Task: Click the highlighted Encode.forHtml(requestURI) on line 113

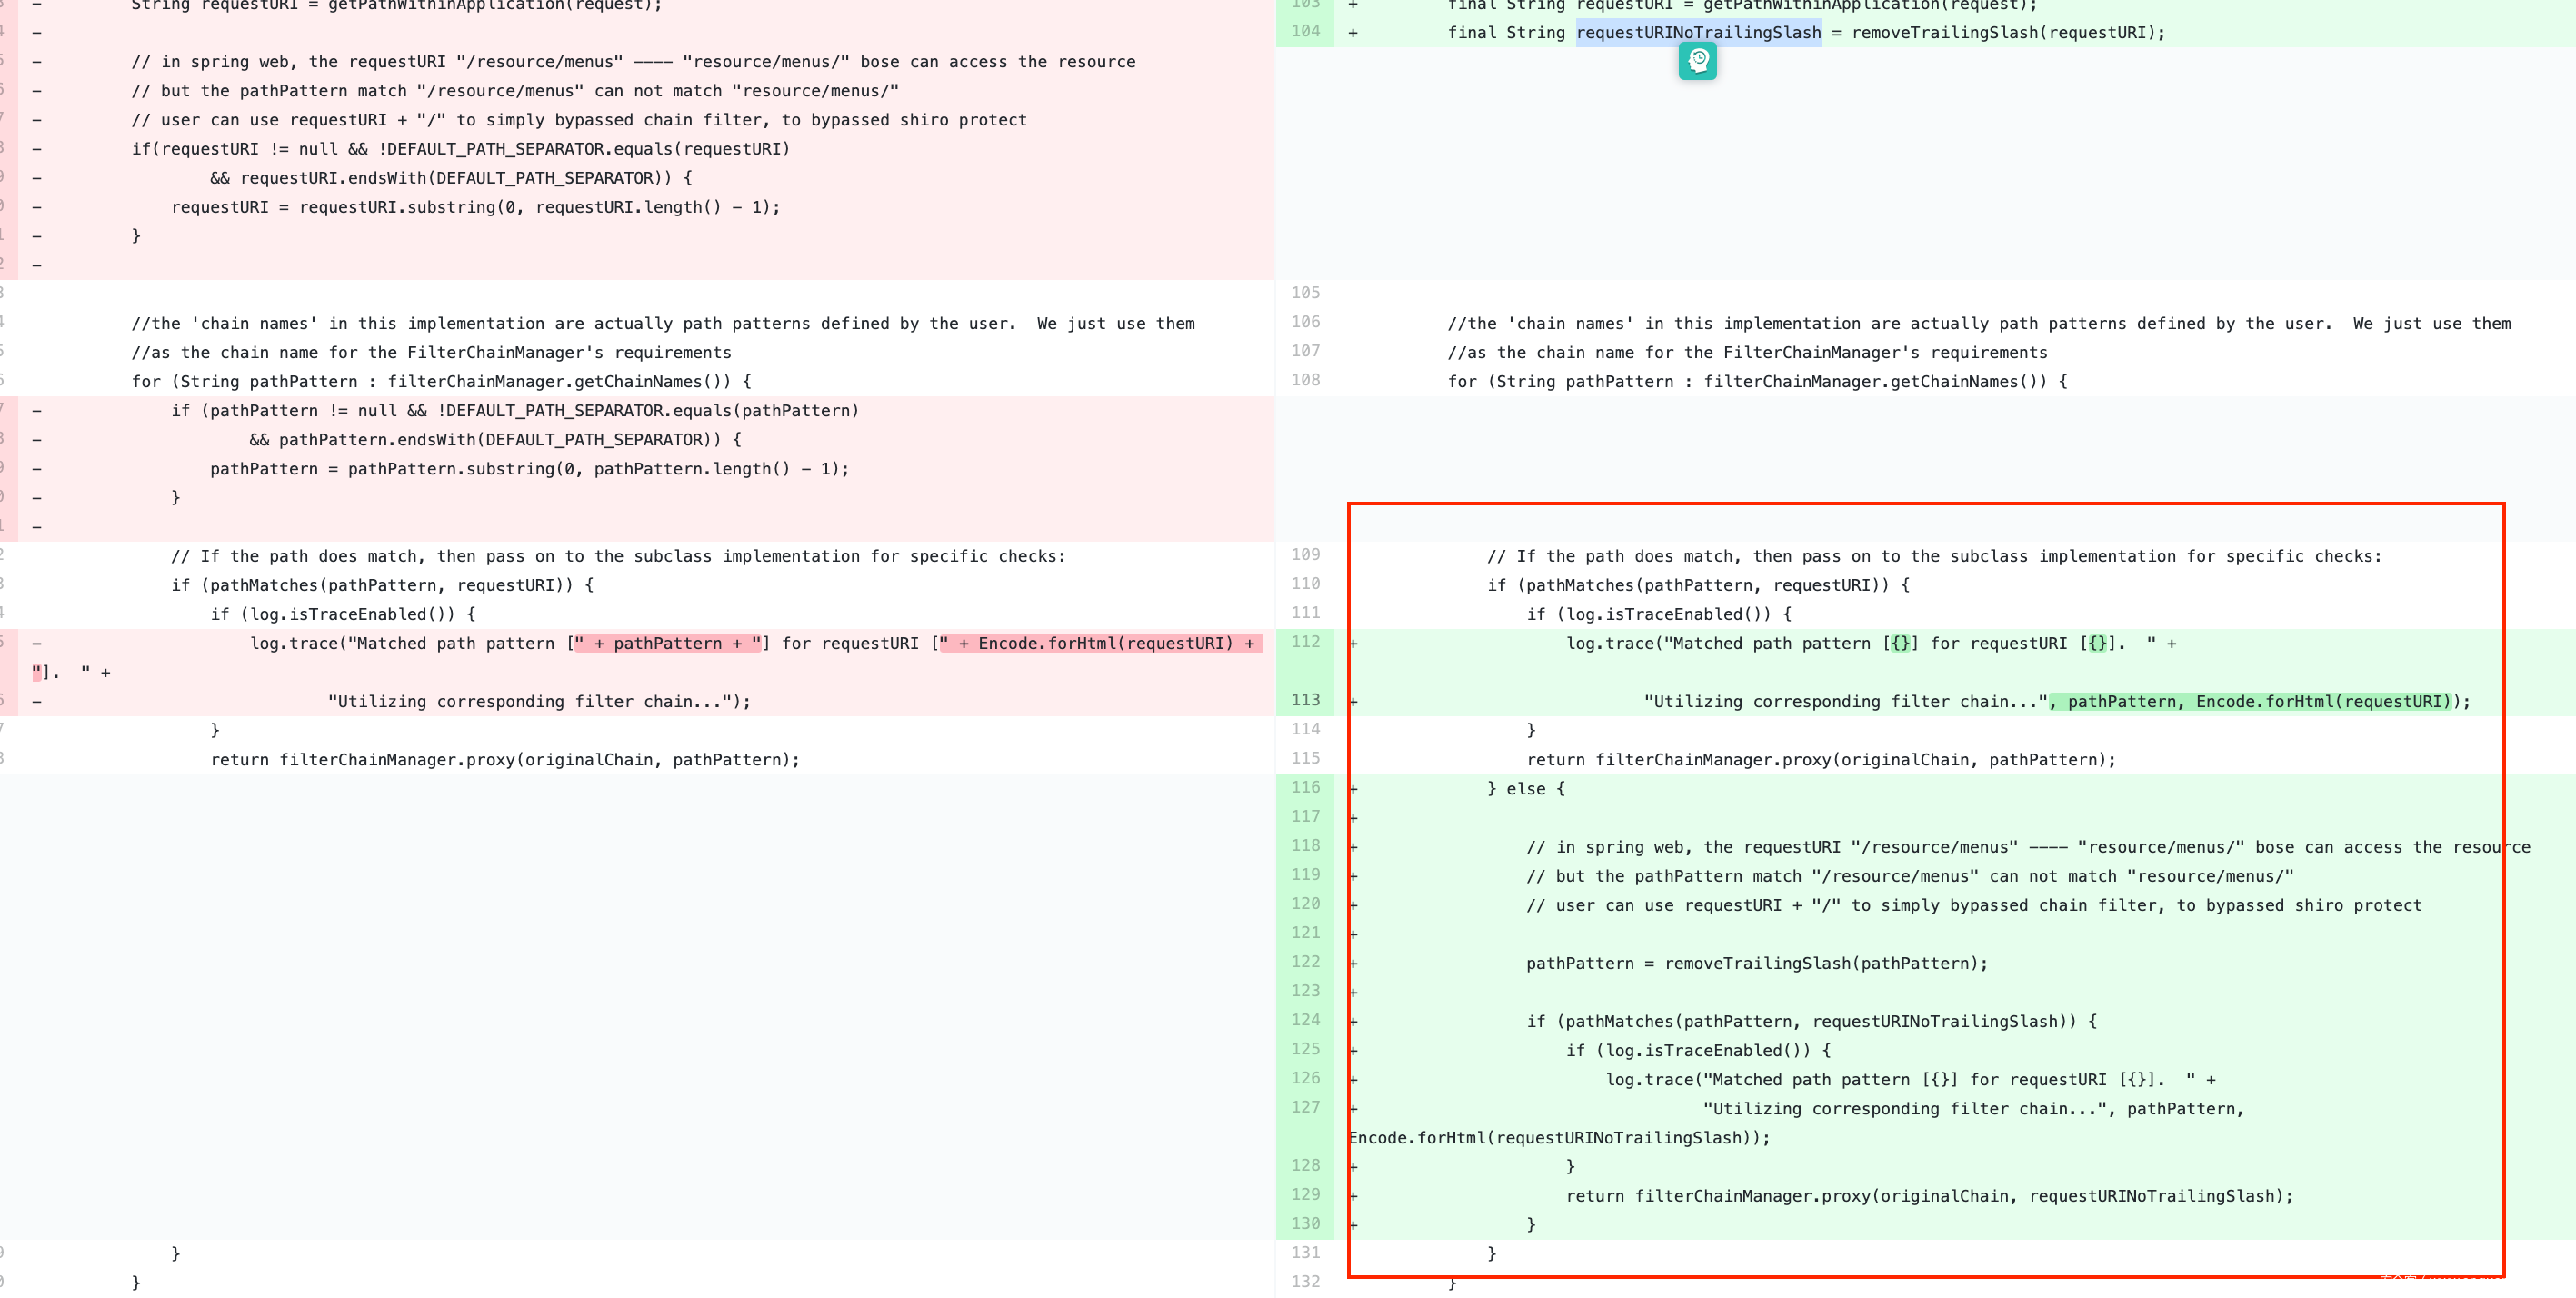Action: point(2322,702)
